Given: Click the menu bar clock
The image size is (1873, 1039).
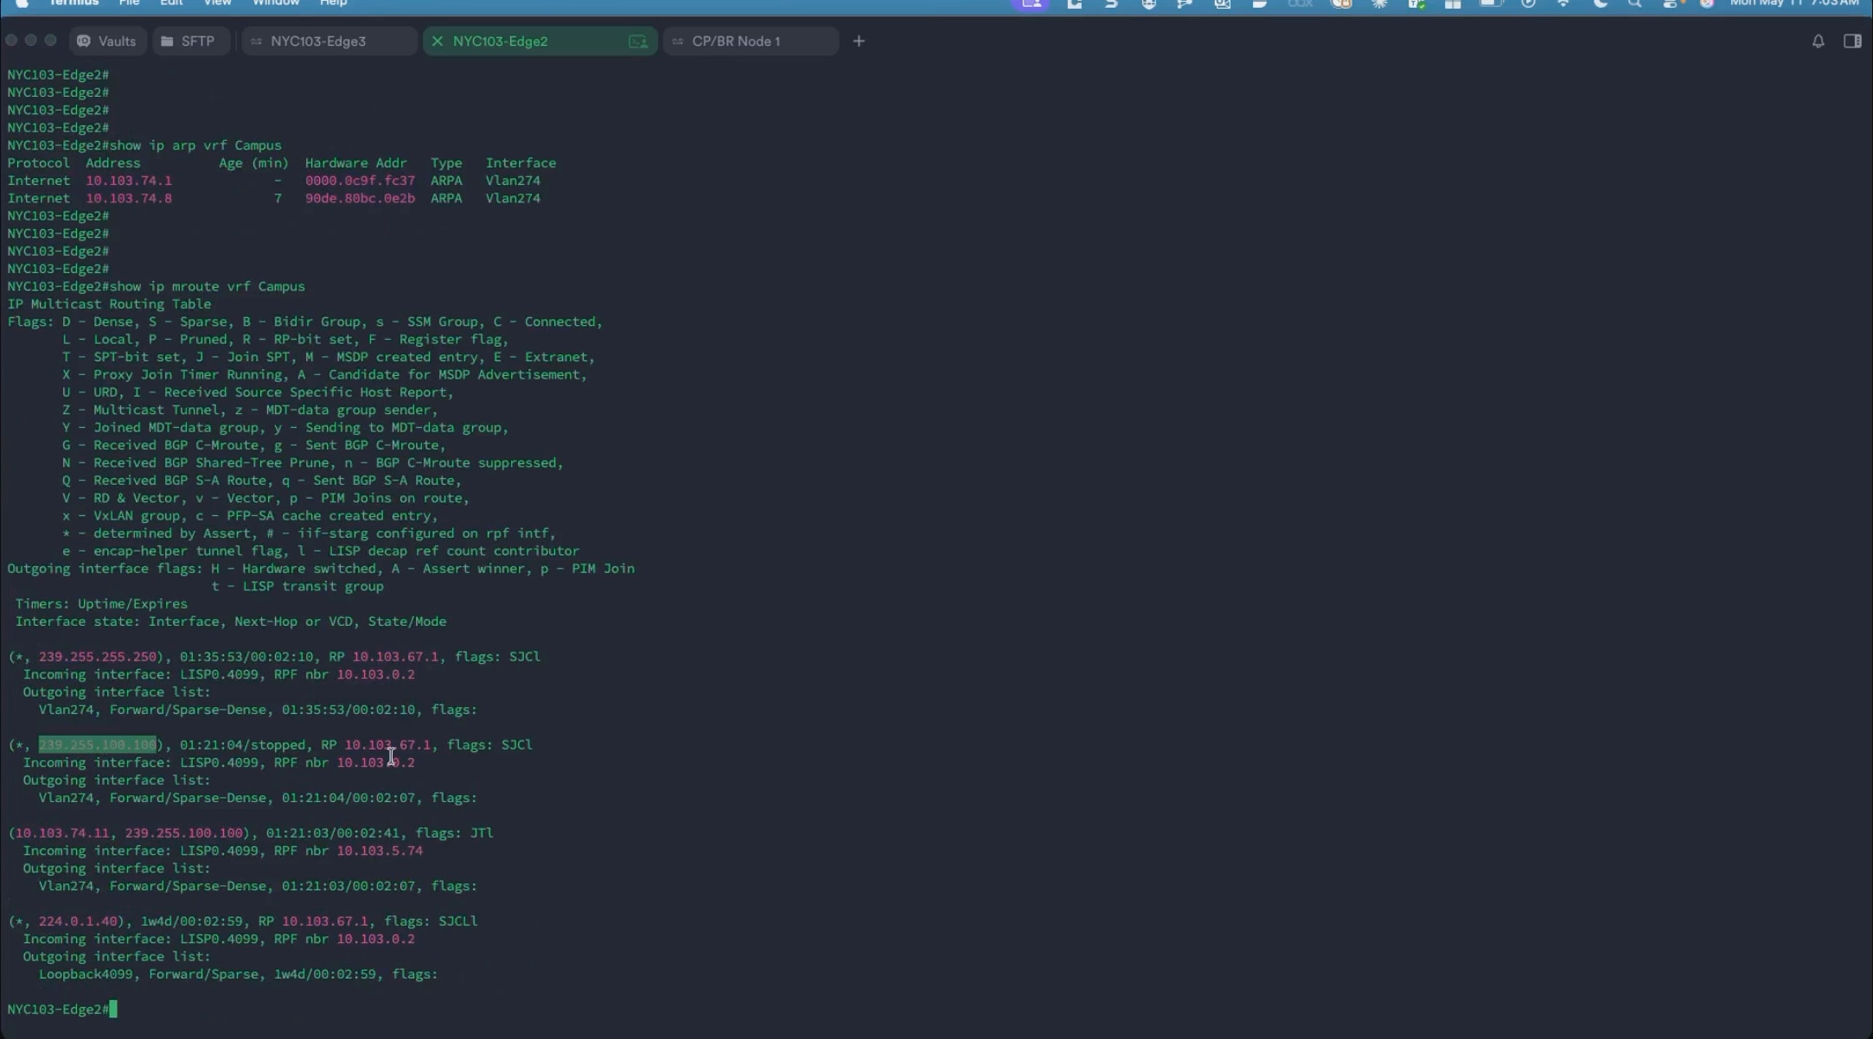Looking at the screenshot, I should coord(1795,3).
